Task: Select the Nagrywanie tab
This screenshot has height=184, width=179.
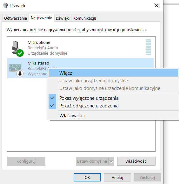Action: pos(41,18)
